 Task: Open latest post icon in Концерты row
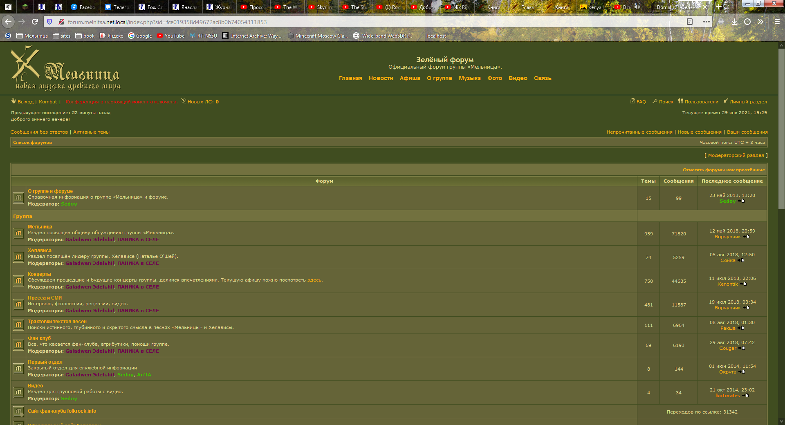(744, 284)
